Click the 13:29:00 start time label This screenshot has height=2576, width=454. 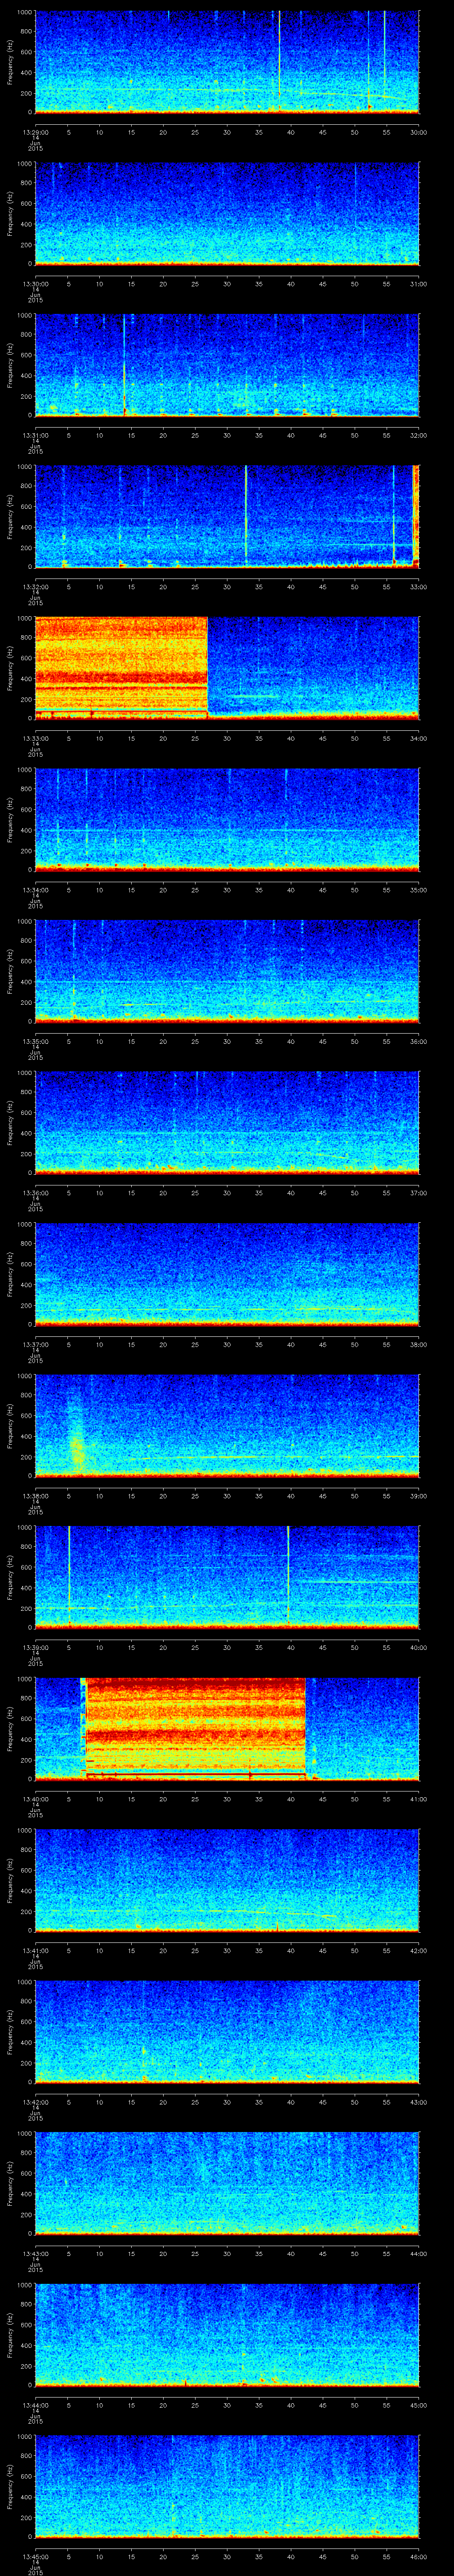[x=35, y=132]
